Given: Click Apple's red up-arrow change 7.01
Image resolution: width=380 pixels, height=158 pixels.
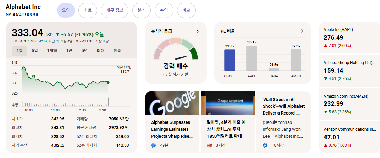Looking at the screenshot, I should tap(337, 45).
